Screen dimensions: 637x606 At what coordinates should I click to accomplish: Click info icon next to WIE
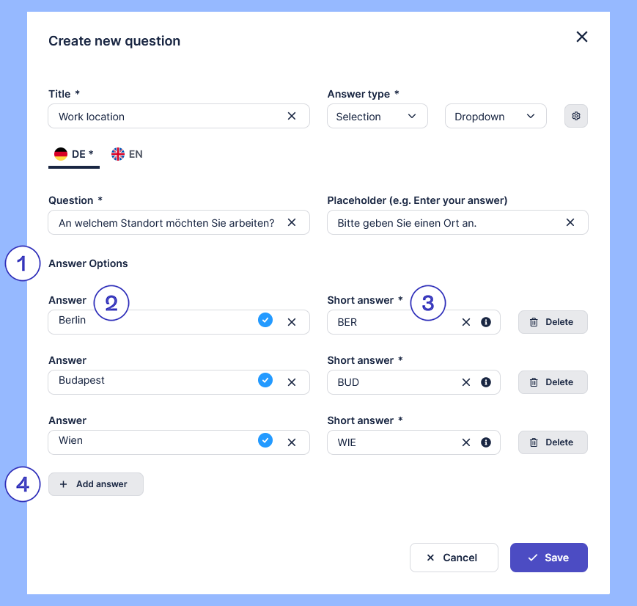[x=485, y=442]
